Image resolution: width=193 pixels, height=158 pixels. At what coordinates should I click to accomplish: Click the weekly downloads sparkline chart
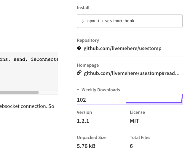point(154,99)
